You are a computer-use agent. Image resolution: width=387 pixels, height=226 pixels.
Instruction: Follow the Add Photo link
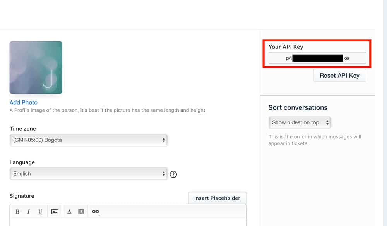[x=24, y=102]
